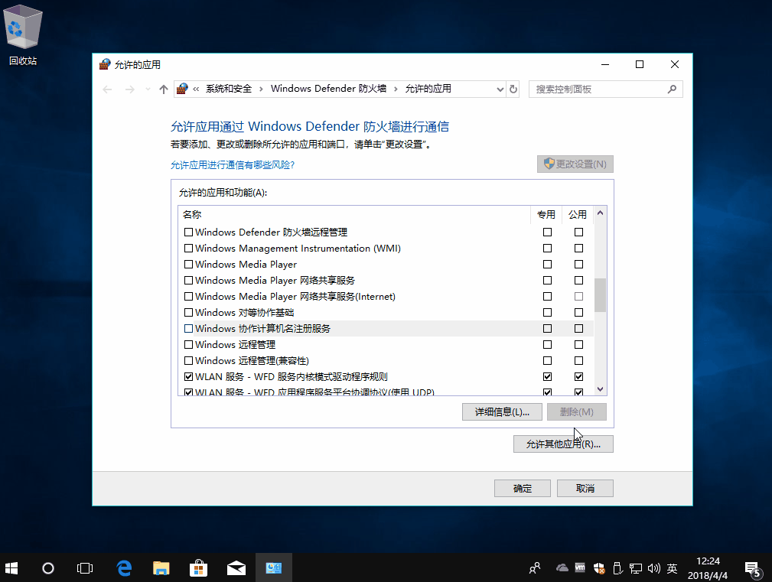The height and width of the screenshot is (582, 772).
Task: Toggle 公用 checkbox for Windows 对等协作基础
Action: [x=578, y=312]
